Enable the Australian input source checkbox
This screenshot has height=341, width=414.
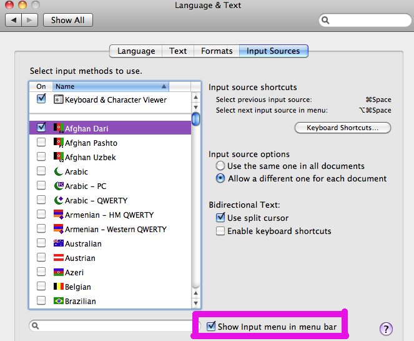click(41, 243)
